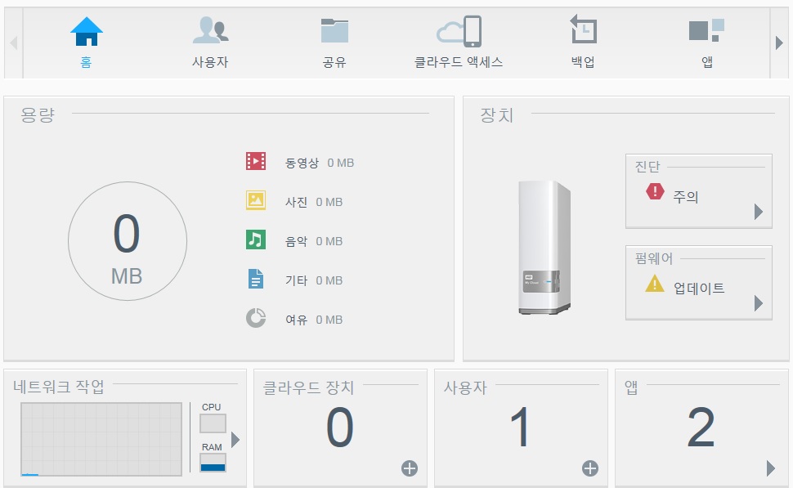This screenshot has height=488, width=793.
Task: Click the music (음악) note icon
Action: pos(256,240)
